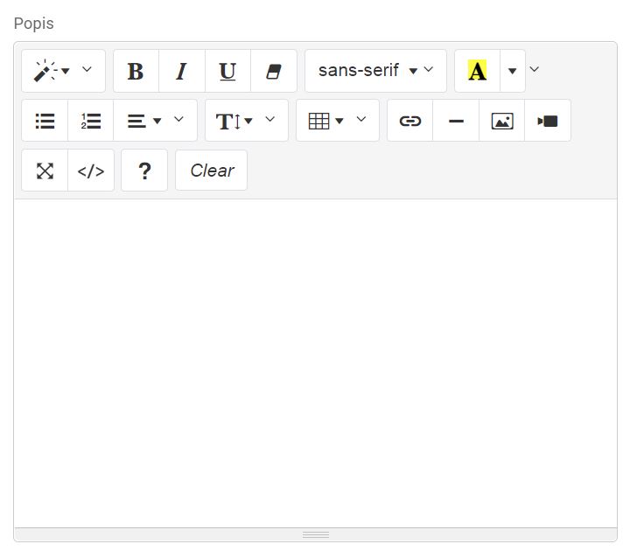
Task: Open code view with the </> icon
Action: [x=91, y=171]
